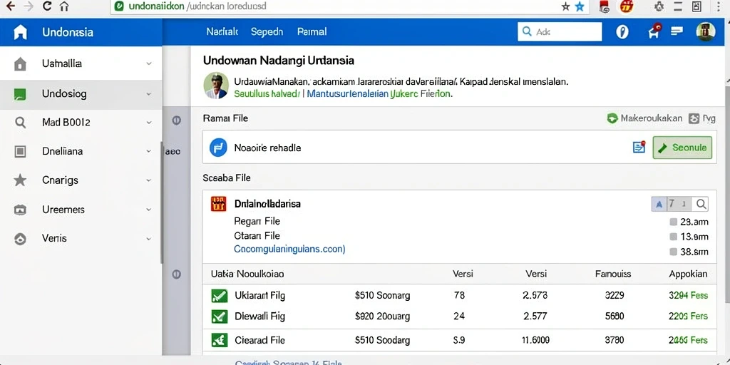Click the star icon beside Cnarigs
The height and width of the screenshot is (365, 730).
(x=20, y=180)
